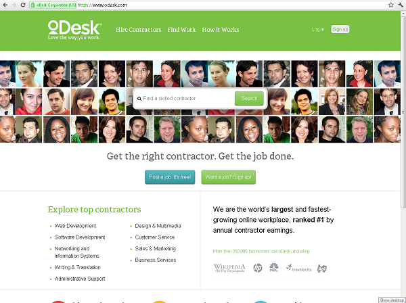The height and width of the screenshot is (303, 406).
Task: Reload the page with the refresh icon
Action: 23,5
